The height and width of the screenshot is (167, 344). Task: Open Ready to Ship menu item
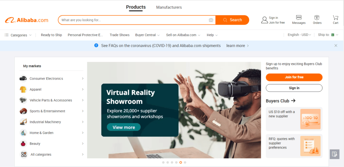(x=51, y=35)
